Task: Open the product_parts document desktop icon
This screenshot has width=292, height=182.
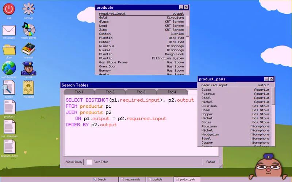Action: 9,147
